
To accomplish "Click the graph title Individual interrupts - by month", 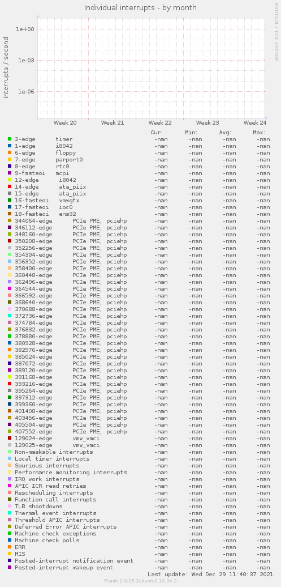I will pos(140,7).
